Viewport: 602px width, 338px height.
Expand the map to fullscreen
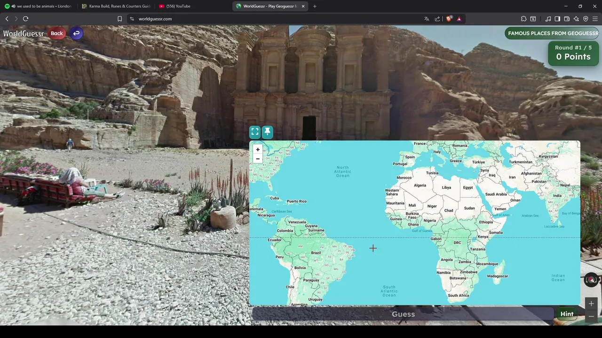pos(255,132)
